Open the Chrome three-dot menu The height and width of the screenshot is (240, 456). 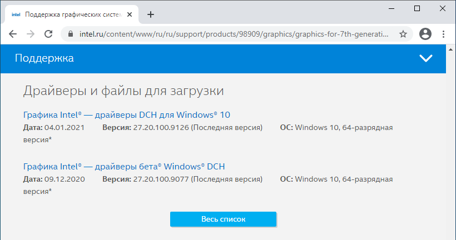(x=444, y=34)
